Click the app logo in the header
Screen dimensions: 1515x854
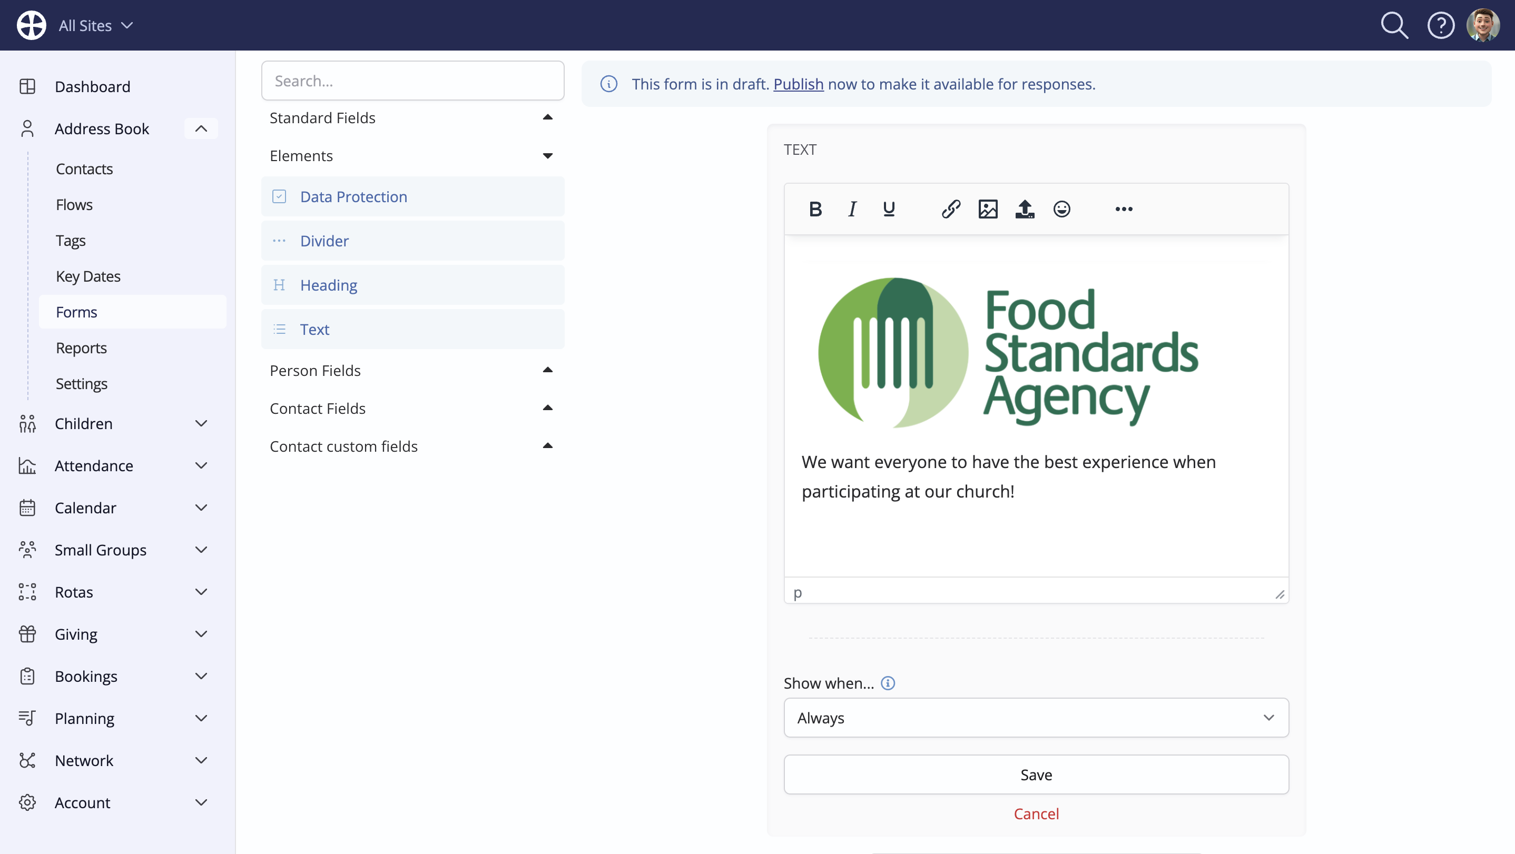[31, 25]
